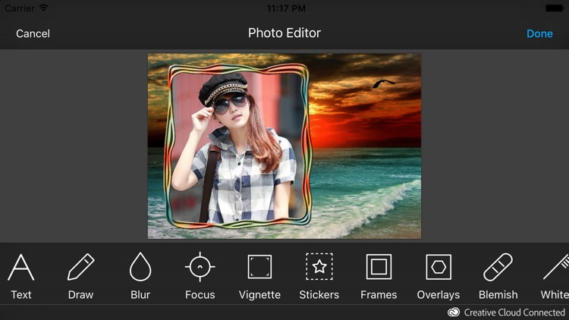Viewport: 569px width, 320px height.
Task: Click the Wi-Fi status icon
Action: click(43, 8)
